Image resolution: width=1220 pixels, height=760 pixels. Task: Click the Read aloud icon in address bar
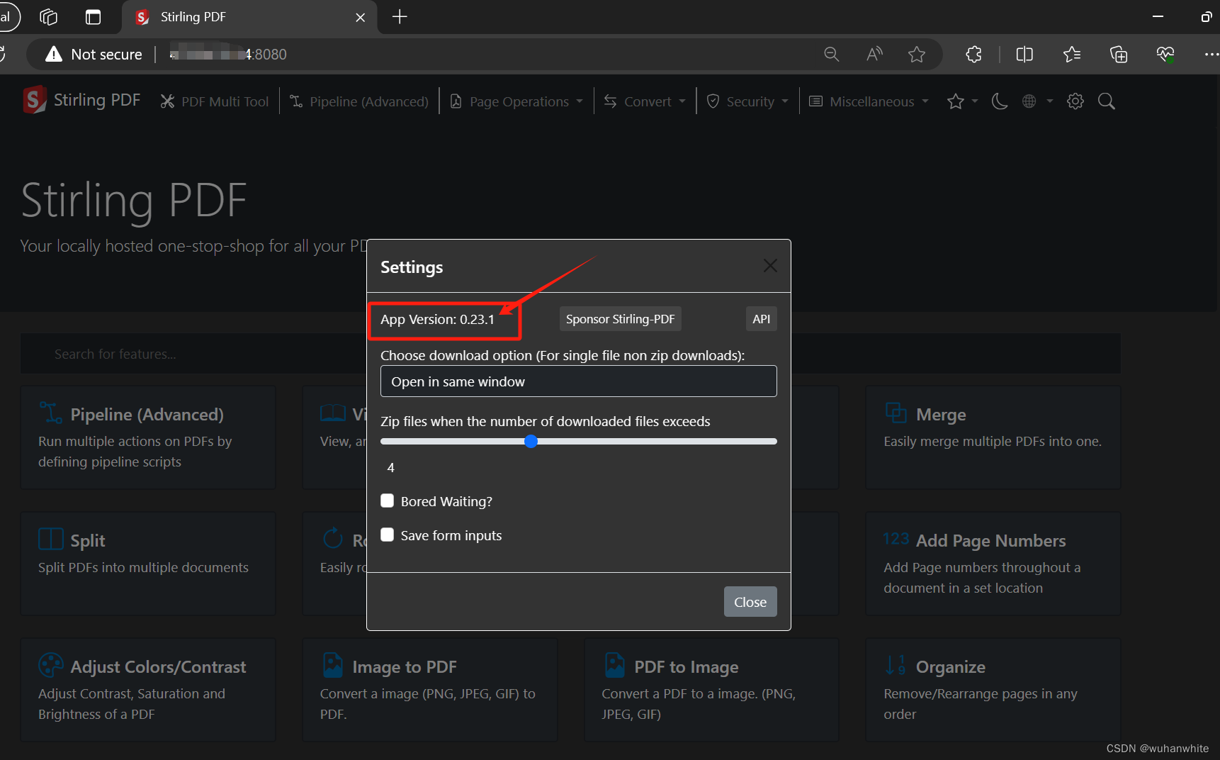tap(874, 55)
